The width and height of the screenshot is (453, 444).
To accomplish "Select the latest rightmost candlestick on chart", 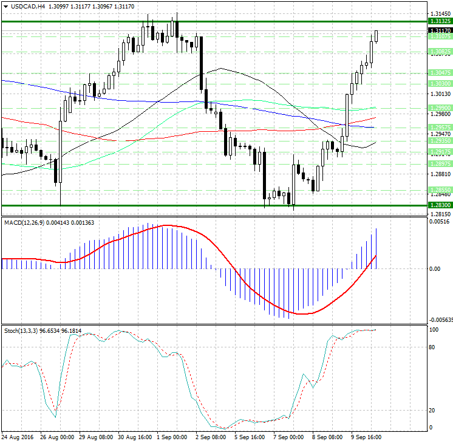I will (376, 36).
